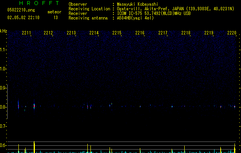Click the date stamp 02.05.02 22:10
Viewport: 241px width, 153px height.
[x=23, y=18]
